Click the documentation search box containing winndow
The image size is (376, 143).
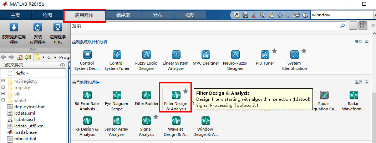pyautogui.click(x=343, y=15)
